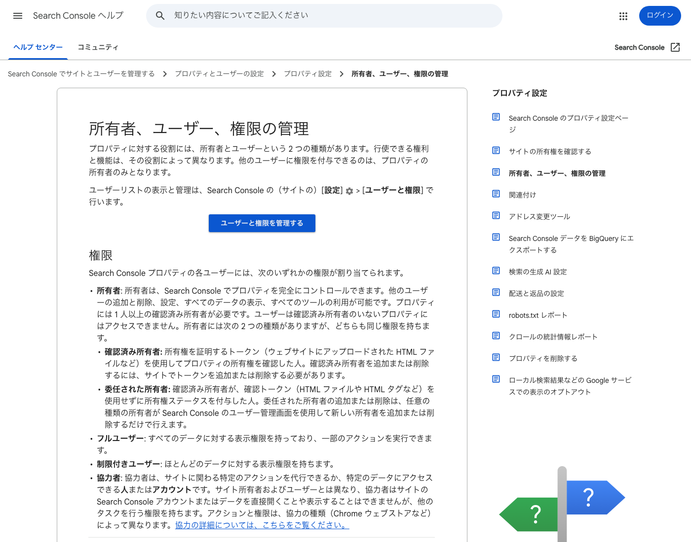Click the bold 委任された所有者 term
The width and height of the screenshot is (691, 542).
(137, 389)
